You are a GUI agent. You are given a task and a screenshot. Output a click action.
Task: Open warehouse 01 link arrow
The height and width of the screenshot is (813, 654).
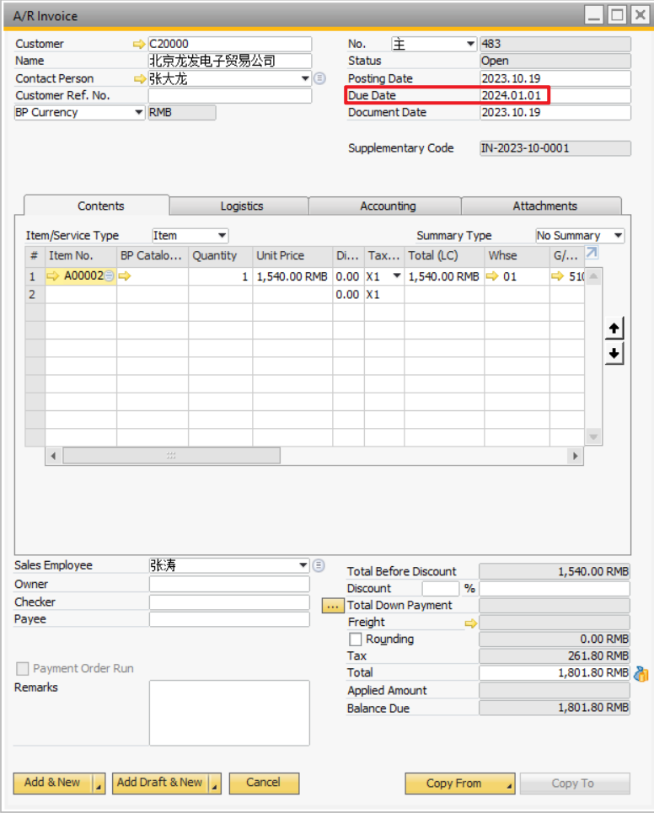click(492, 276)
